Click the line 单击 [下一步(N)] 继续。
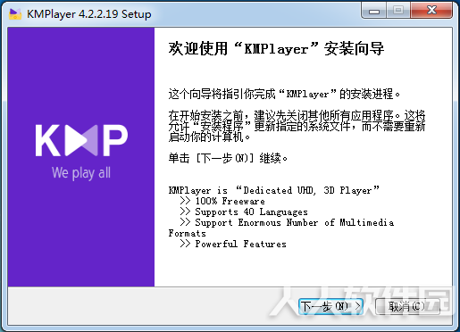460x332 pixels. pos(228,158)
